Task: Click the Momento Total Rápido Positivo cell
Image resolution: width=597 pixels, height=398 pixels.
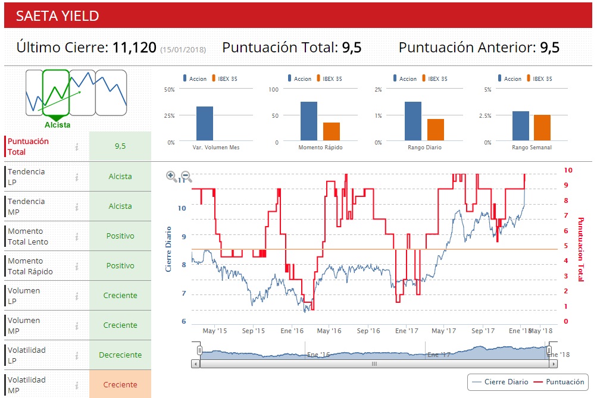Action: tap(120, 265)
